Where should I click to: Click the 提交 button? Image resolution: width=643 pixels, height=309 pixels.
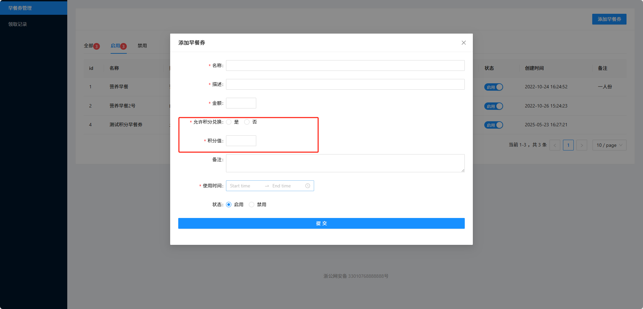pos(321,223)
